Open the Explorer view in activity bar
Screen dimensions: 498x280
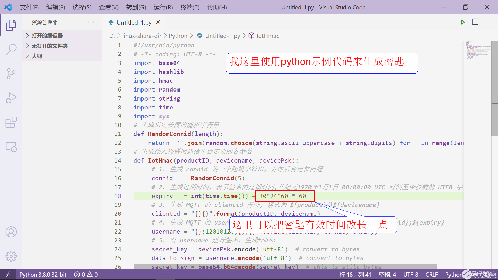point(11,25)
